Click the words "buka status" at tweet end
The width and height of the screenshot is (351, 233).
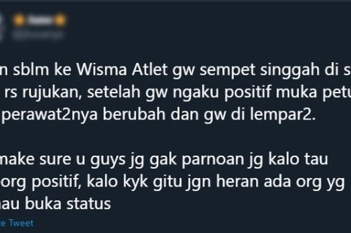[x=68, y=204]
